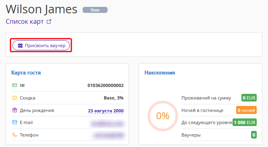Click the crown icon next to Скидка

(x=15, y=97)
